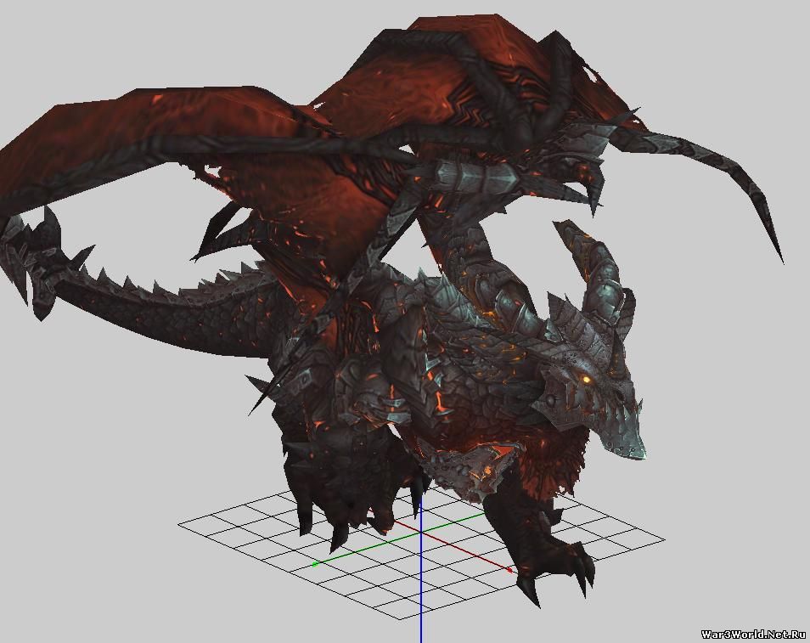This screenshot has height=643, width=810.
Task: Select the left red wing membrane
Action: (127, 136)
